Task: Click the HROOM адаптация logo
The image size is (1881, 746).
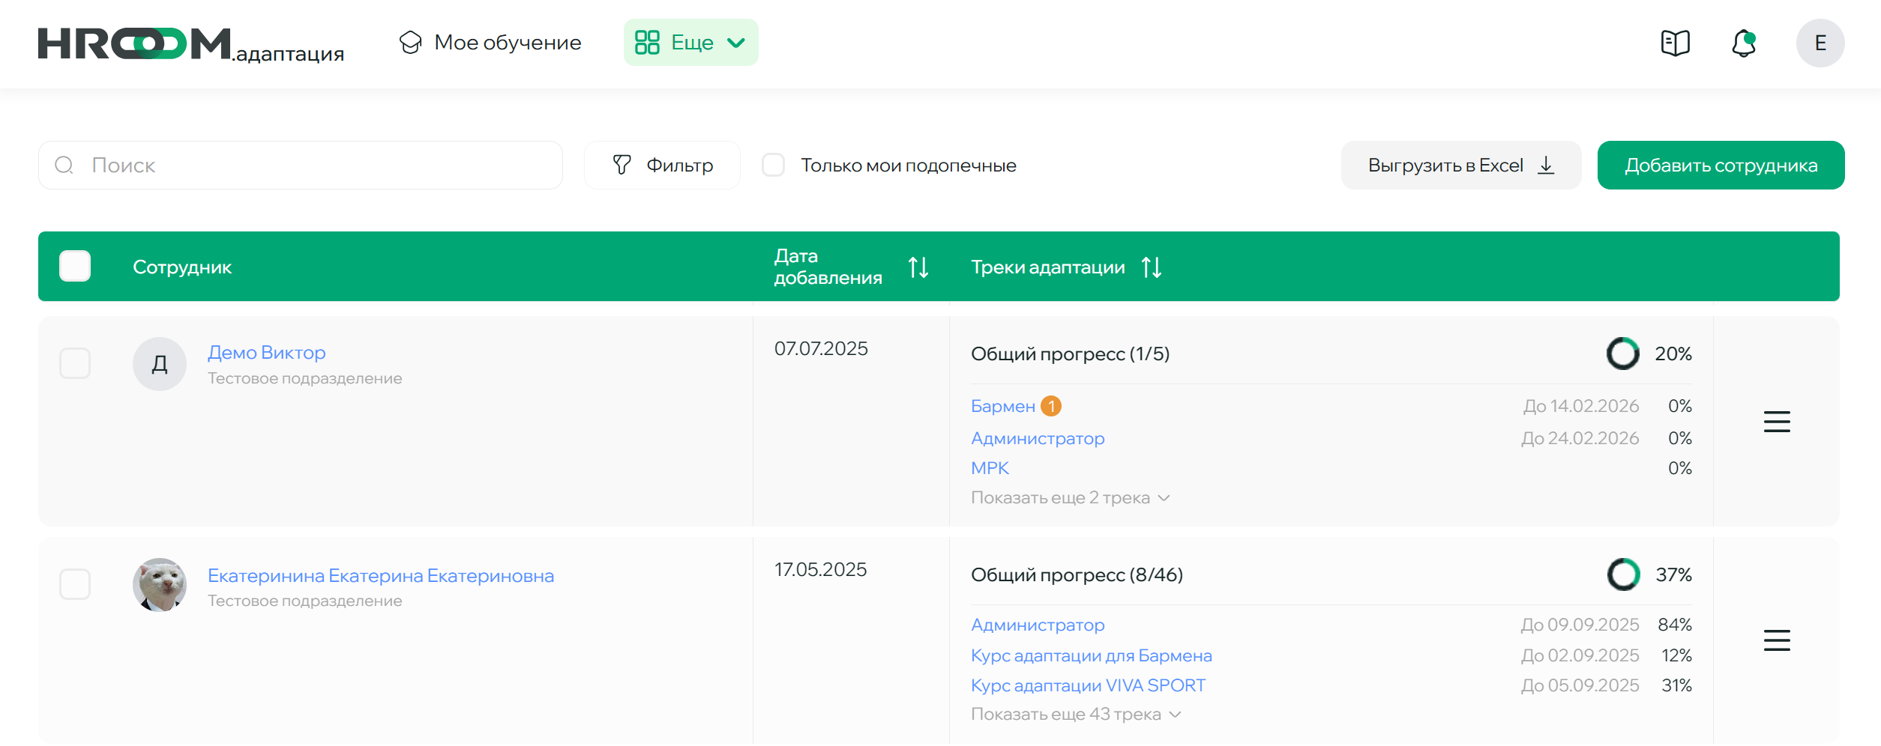Action: [x=190, y=44]
